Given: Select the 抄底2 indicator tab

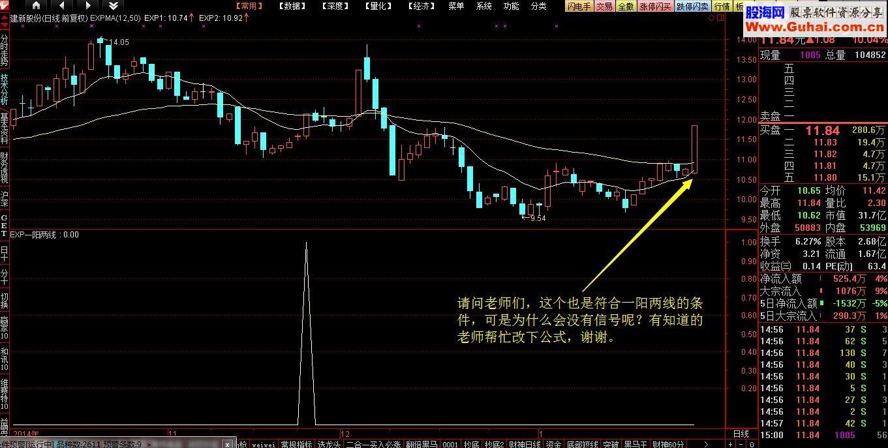Looking at the screenshot, I should 495,444.
